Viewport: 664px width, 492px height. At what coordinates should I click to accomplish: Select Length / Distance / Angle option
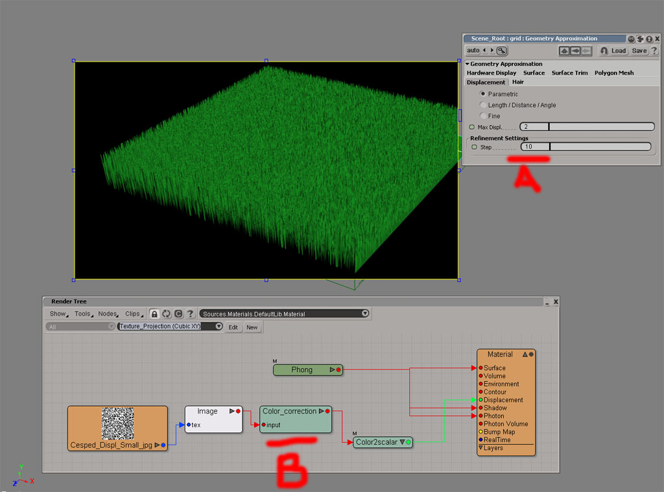(x=482, y=104)
